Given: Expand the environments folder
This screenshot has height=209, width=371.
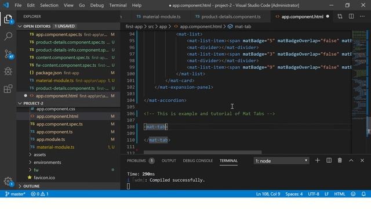Looking at the screenshot, I should pos(47,163).
